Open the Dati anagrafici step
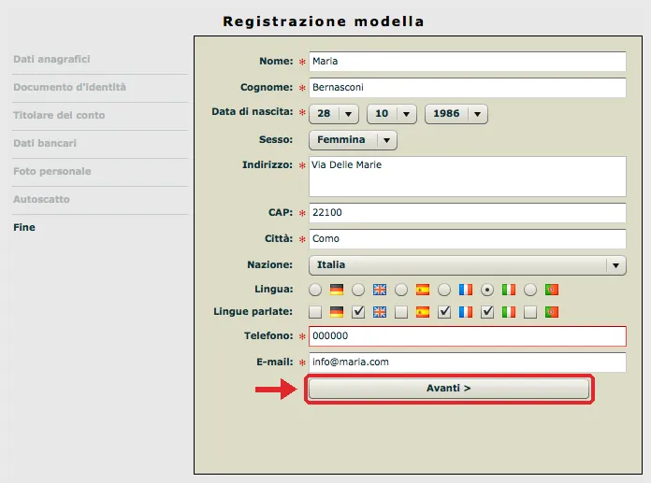The width and height of the screenshot is (651, 483). [x=51, y=59]
